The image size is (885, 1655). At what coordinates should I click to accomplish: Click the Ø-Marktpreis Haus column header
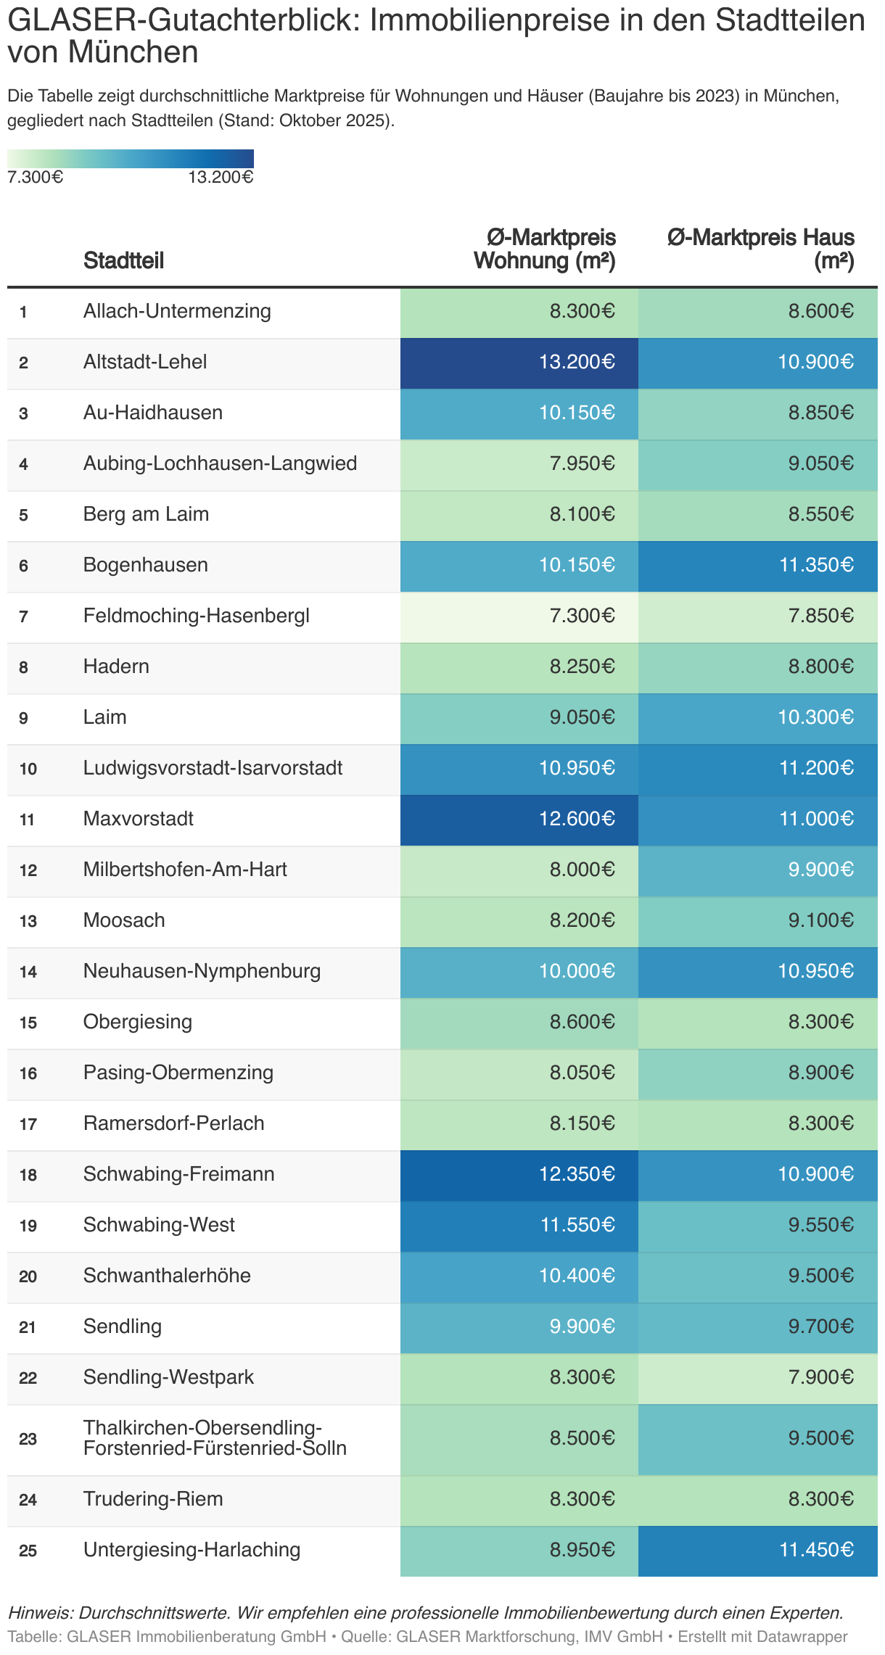761,249
